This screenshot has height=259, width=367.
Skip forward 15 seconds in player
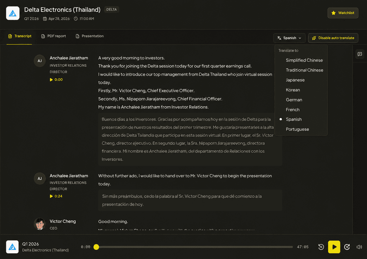click(347, 247)
